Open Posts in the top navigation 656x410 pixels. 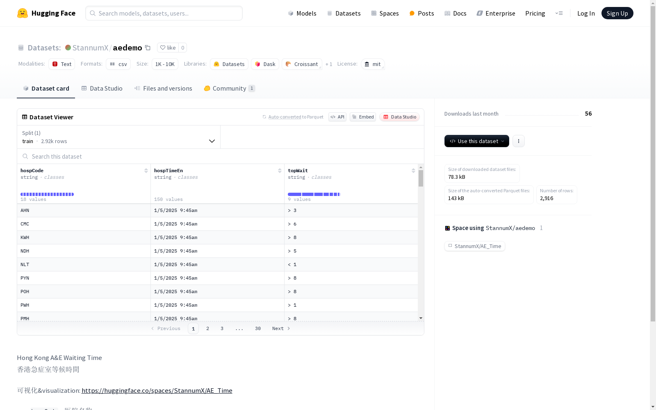[x=422, y=13]
